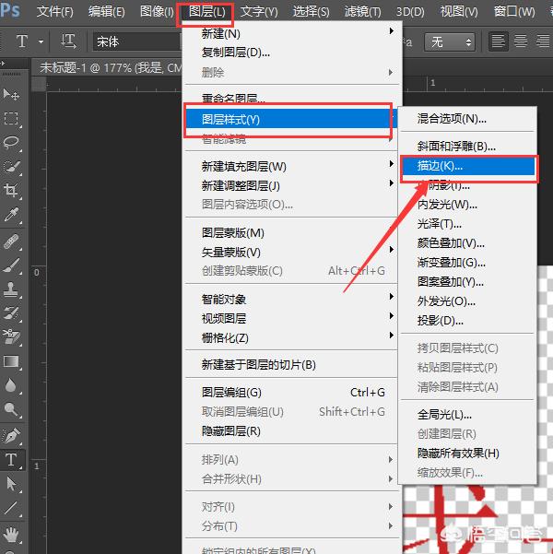This screenshot has width=553, height=554.
Task: Open the font family box showing 宋体
Action: pyautogui.click(x=137, y=41)
